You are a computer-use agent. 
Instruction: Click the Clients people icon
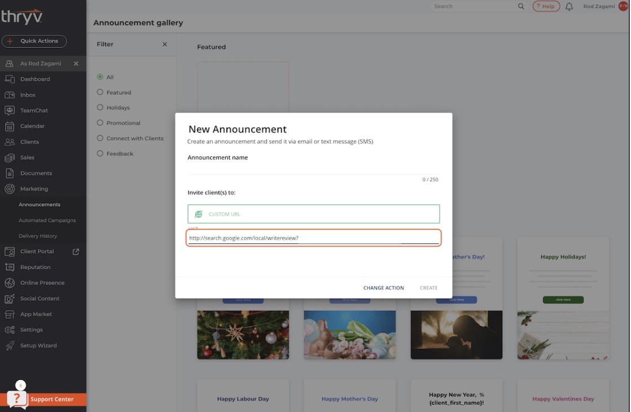click(x=10, y=142)
